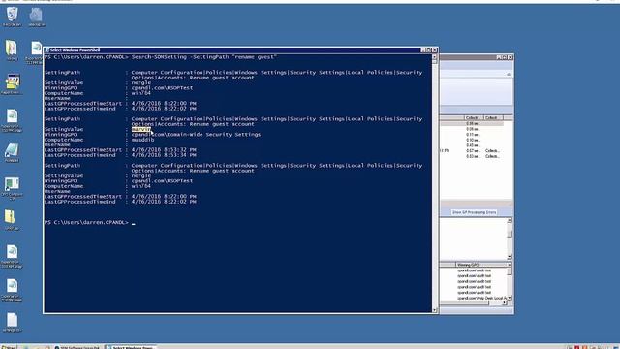Click the PowerShell window title bar icon
The image size is (620, 349).
47,50
